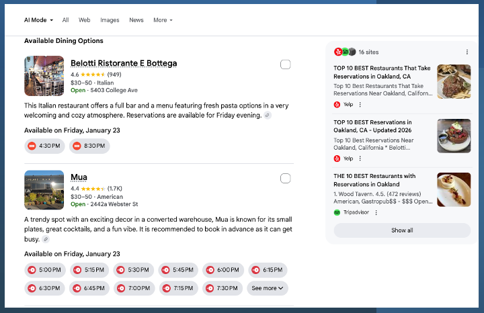Expand the AI Mode dropdown

tap(38, 20)
